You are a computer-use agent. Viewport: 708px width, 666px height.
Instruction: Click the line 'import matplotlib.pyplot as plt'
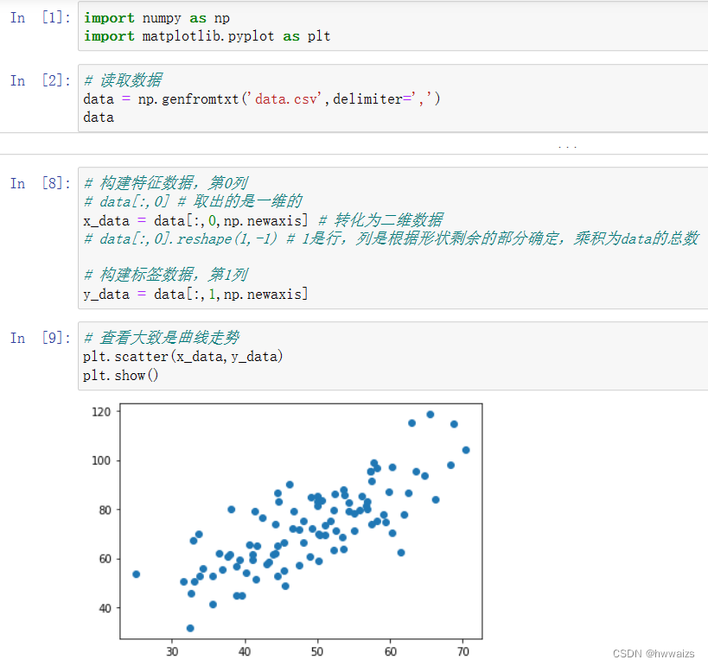click(207, 36)
